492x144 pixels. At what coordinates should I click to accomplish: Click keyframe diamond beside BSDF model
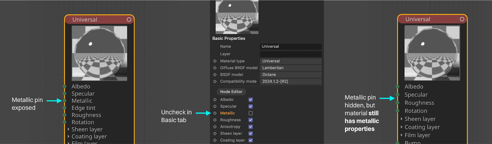click(215, 75)
